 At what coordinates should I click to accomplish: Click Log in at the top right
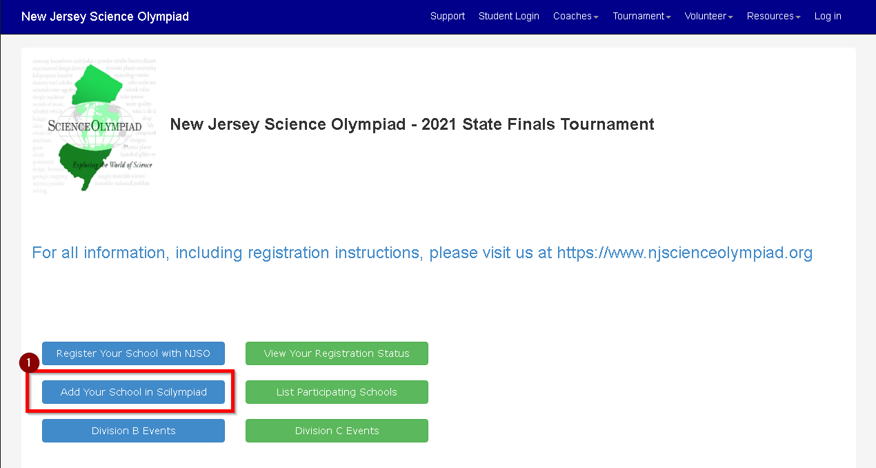click(x=828, y=16)
